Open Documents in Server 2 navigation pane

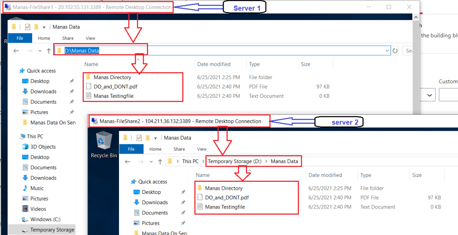pos(154,213)
